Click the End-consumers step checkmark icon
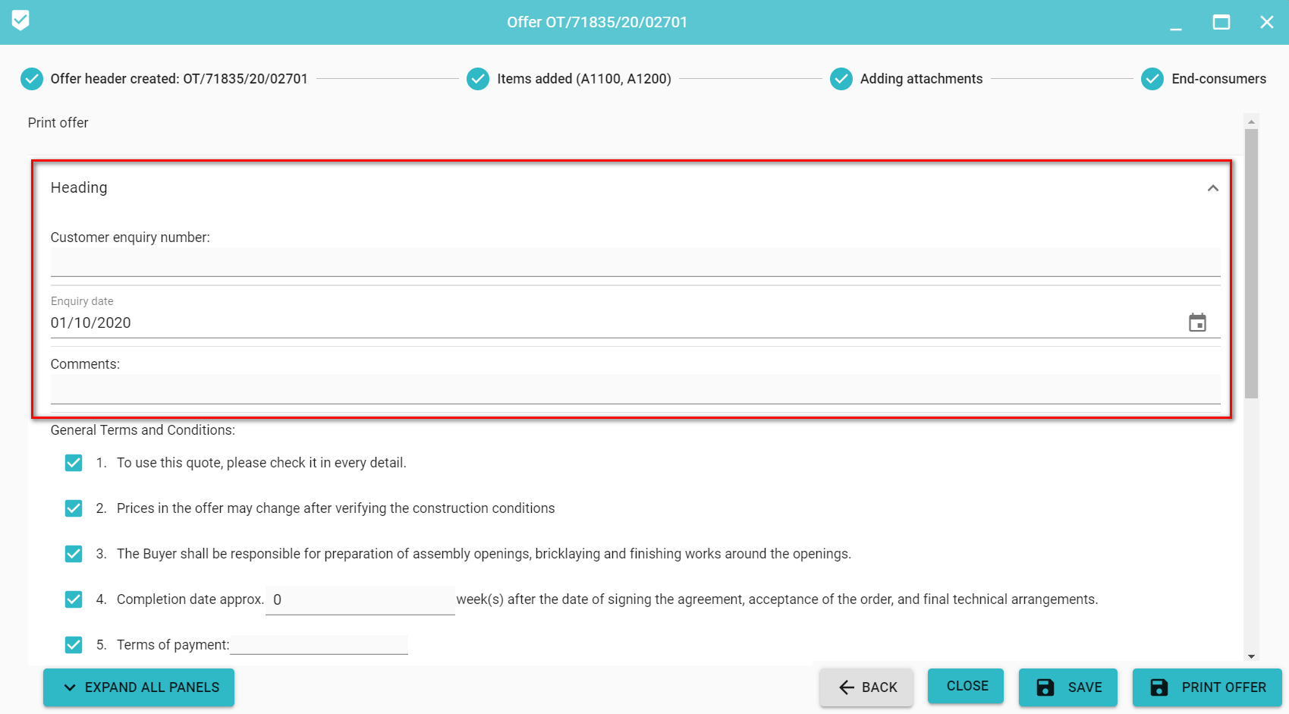Screen dimensions: 1289x714 (x=1152, y=79)
